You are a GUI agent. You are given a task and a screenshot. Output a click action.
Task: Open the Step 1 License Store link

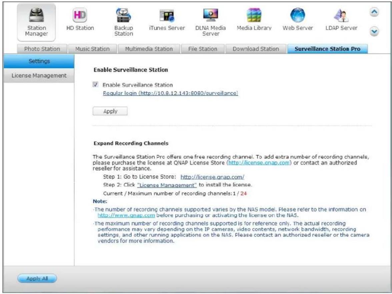point(212,177)
